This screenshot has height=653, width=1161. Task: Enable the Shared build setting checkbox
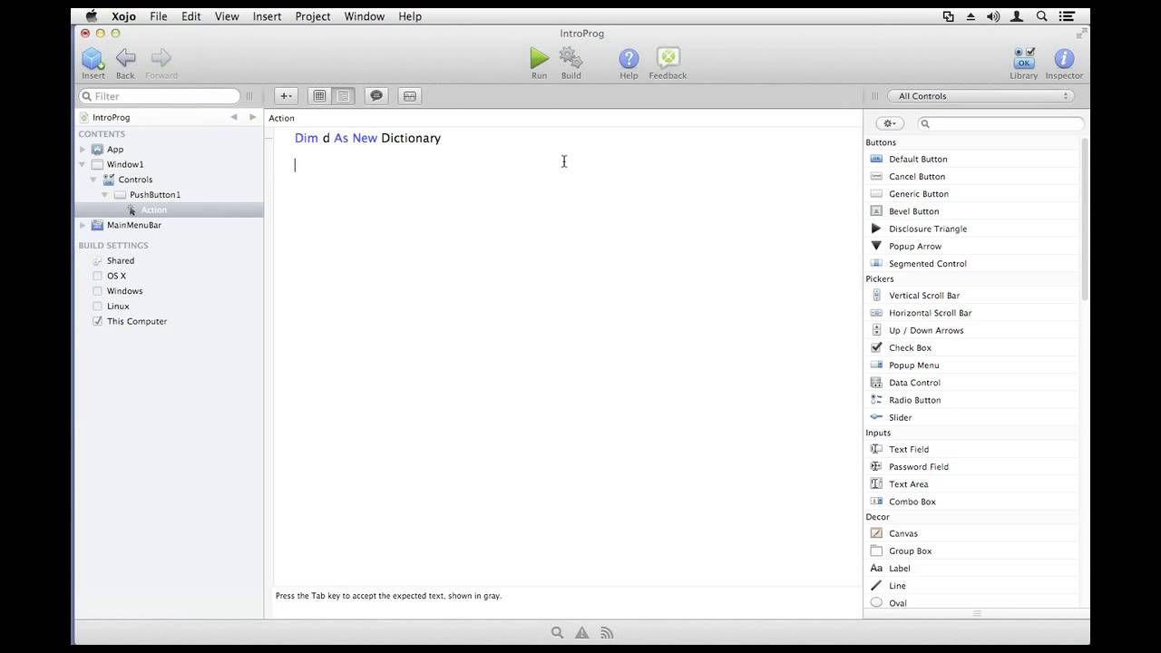click(98, 260)
